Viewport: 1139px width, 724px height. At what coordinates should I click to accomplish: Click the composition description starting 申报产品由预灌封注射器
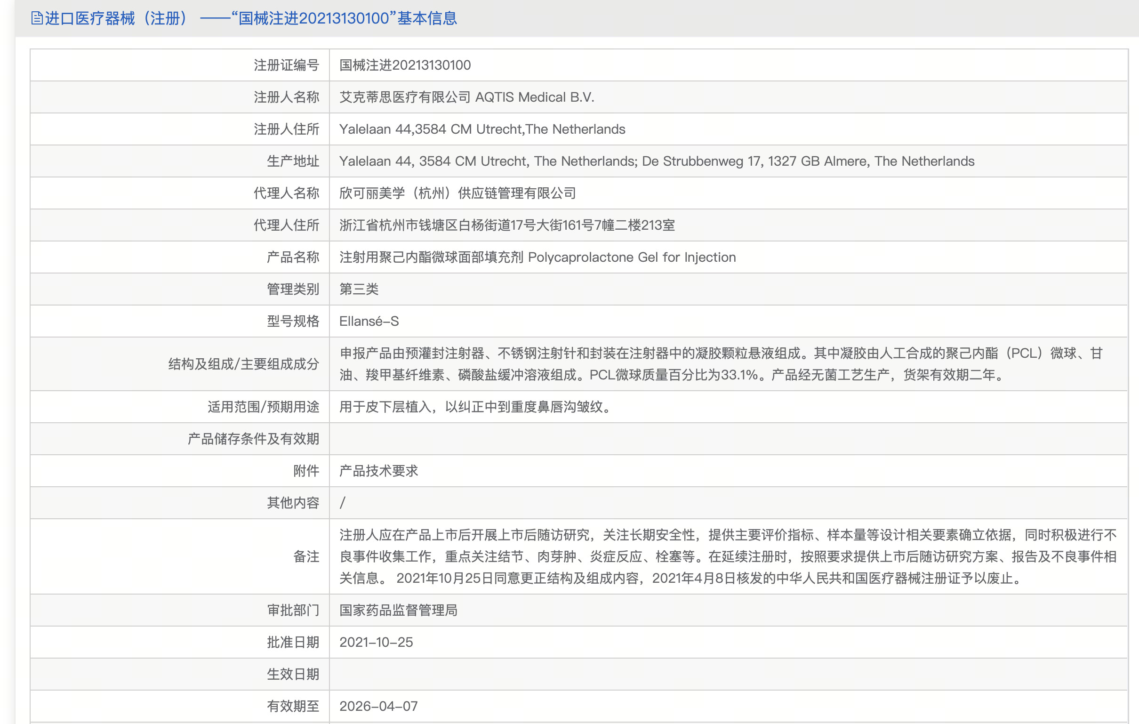coord(721,364)
